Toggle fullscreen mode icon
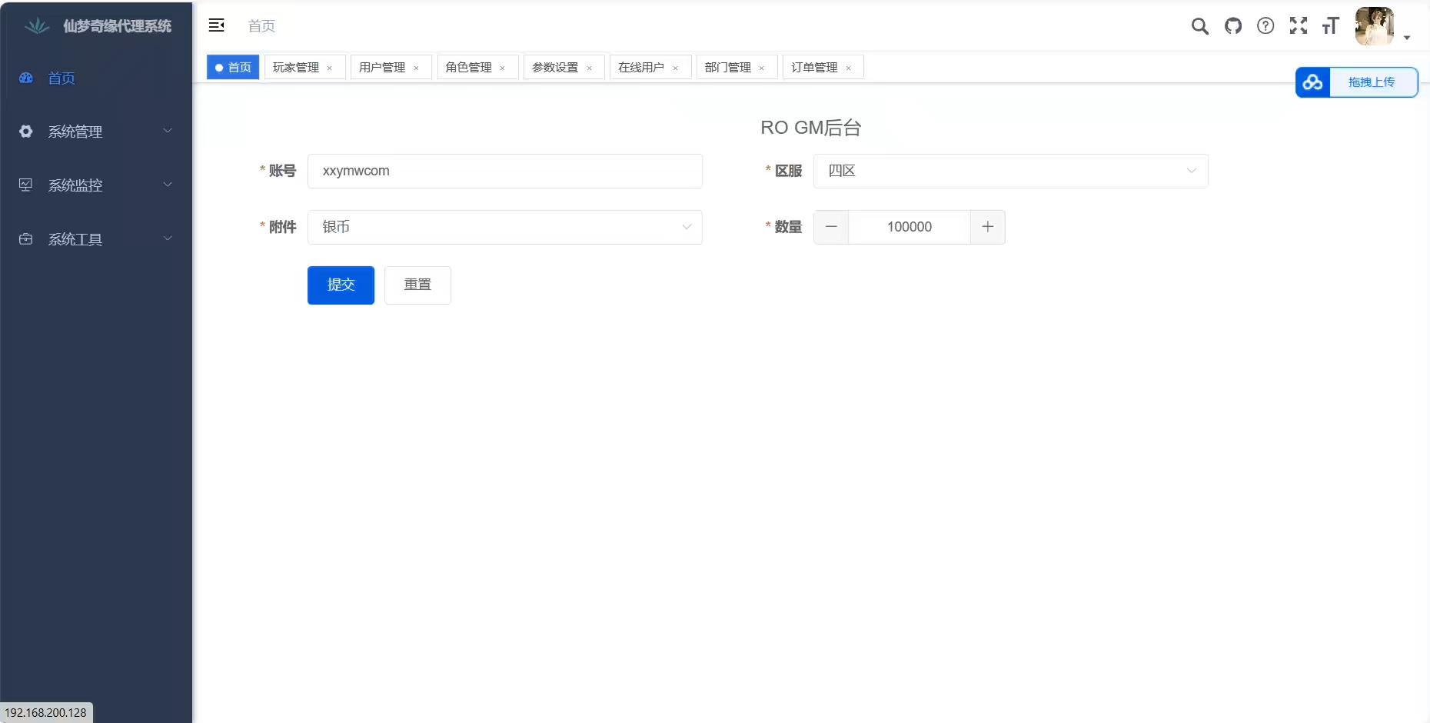Screen dimensions: 1430x723 1299,26
